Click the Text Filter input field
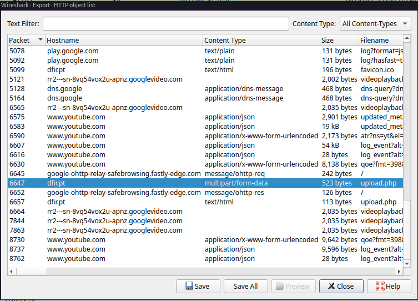This screenshot has width=418, height=301. coord(166,24)
